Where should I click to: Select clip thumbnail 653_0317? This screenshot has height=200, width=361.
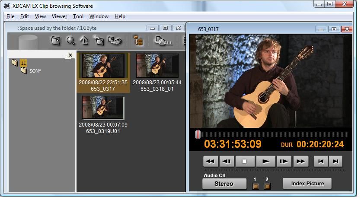pyautogui.click(x=103, y=66)
